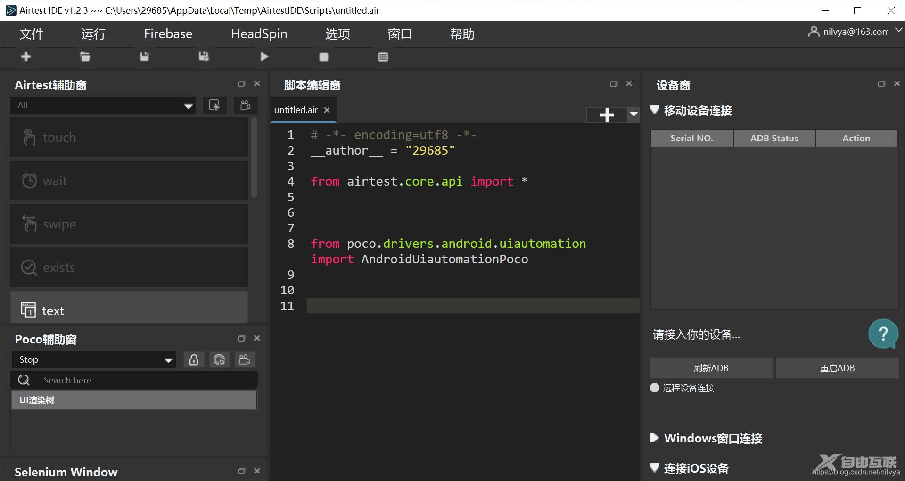This screenshot has width=905, height=481.
Task: Click the ADB Status column header
Action: pyautogui.click(x=774, y=138)
